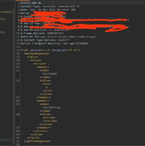Viewport: 145px width, 146px height.
Task: Click the opening struct tag
Action: coord(39,64)
